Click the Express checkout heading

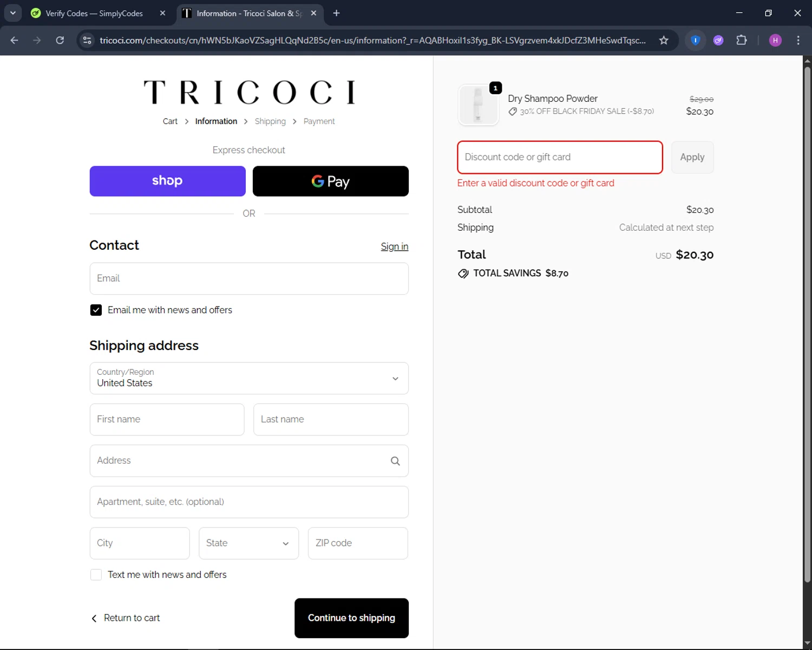(249, 150)
